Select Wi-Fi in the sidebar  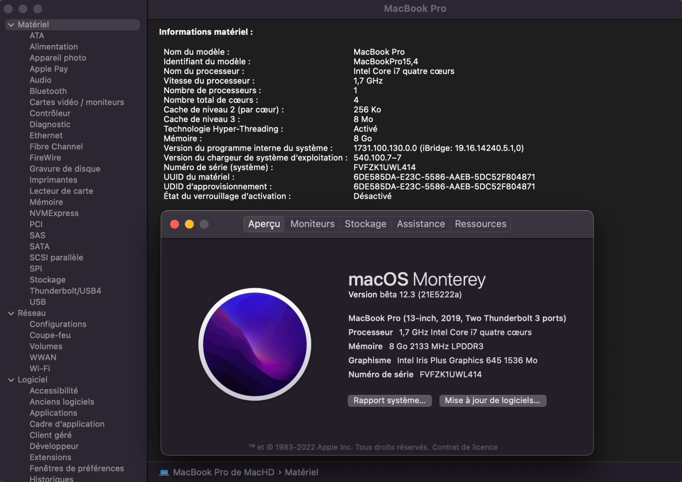40,368
